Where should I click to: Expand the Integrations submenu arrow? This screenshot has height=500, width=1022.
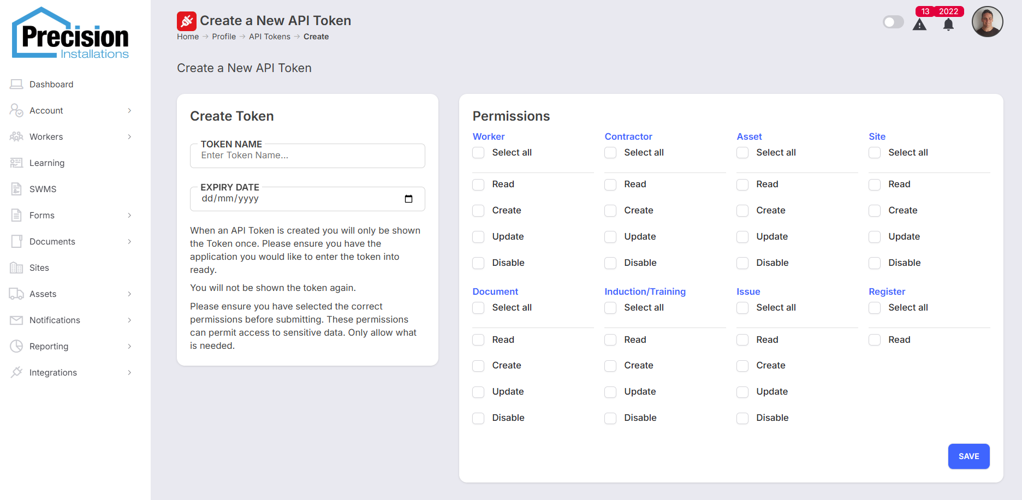[129, 372]
